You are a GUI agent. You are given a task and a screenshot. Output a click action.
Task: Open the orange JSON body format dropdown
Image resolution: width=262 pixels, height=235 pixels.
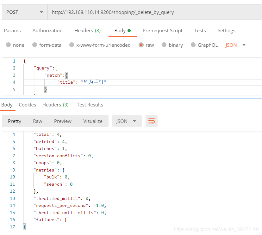pyautogui.click(x=235, y=45)
